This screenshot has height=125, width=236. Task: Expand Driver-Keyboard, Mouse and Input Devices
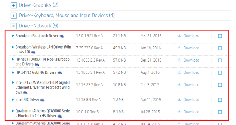(14, 16)
